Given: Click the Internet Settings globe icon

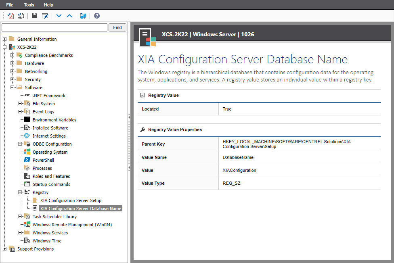Looking at the screenshot, I should click(27, 136).
